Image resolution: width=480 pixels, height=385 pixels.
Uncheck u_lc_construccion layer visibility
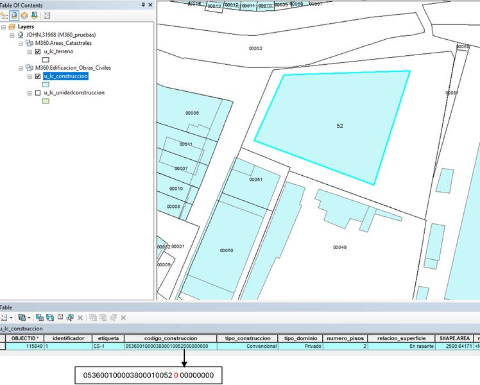pyautogui.click(x=38, y=76)
